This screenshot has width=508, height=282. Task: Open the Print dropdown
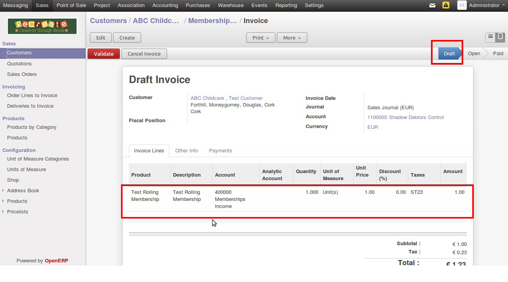pyautogui.click(x=260, y=38)
